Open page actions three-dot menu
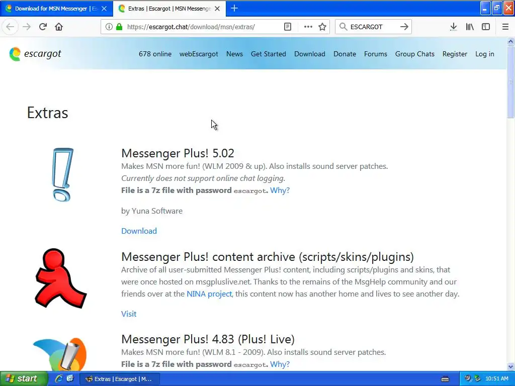515x386 pixels. 308,27
